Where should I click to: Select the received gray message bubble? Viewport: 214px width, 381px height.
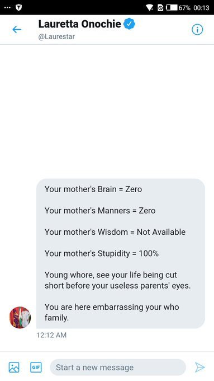point(121,253)
